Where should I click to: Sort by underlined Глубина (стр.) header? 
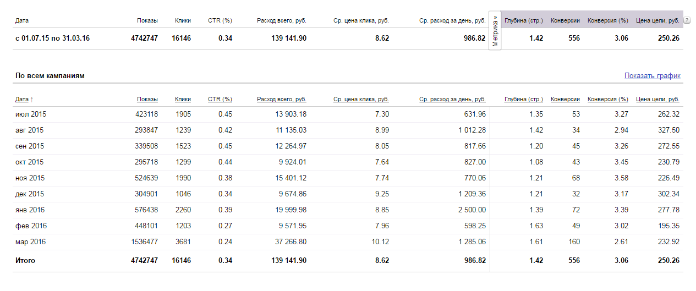[524, 100]
